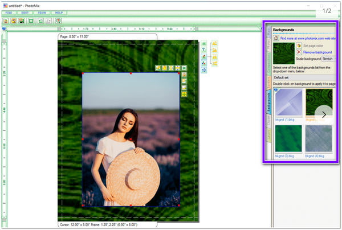Click the green X icon above photo frame
Image resolution: width=342 pixels, height=230 pixels.
[184, 68]
